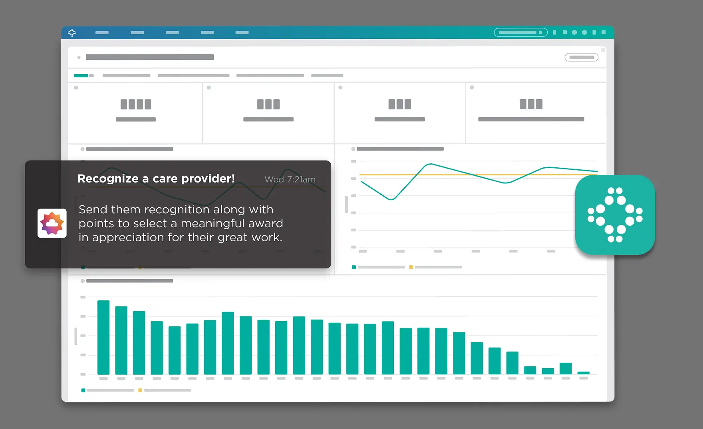
Task: Click the vertical slider beside the line chart axis
Action: pos(347,204)
